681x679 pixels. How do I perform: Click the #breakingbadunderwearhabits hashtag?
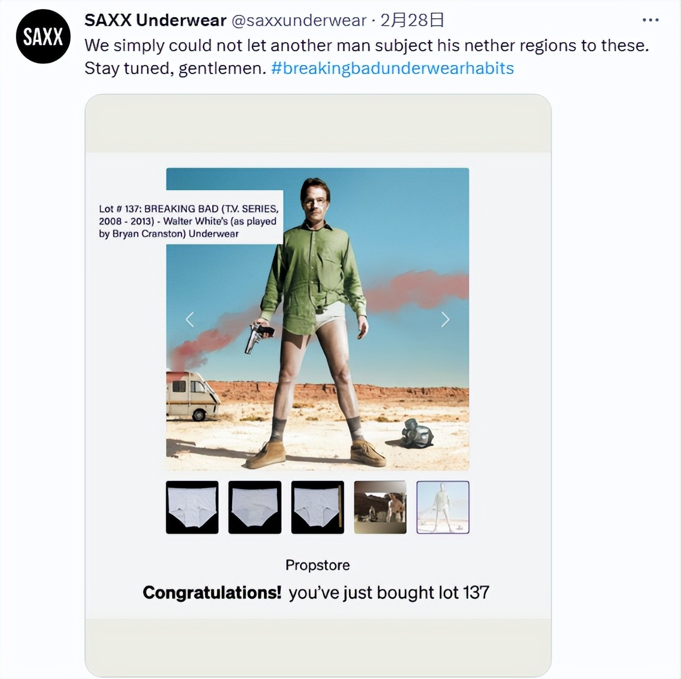click(392, 68)
